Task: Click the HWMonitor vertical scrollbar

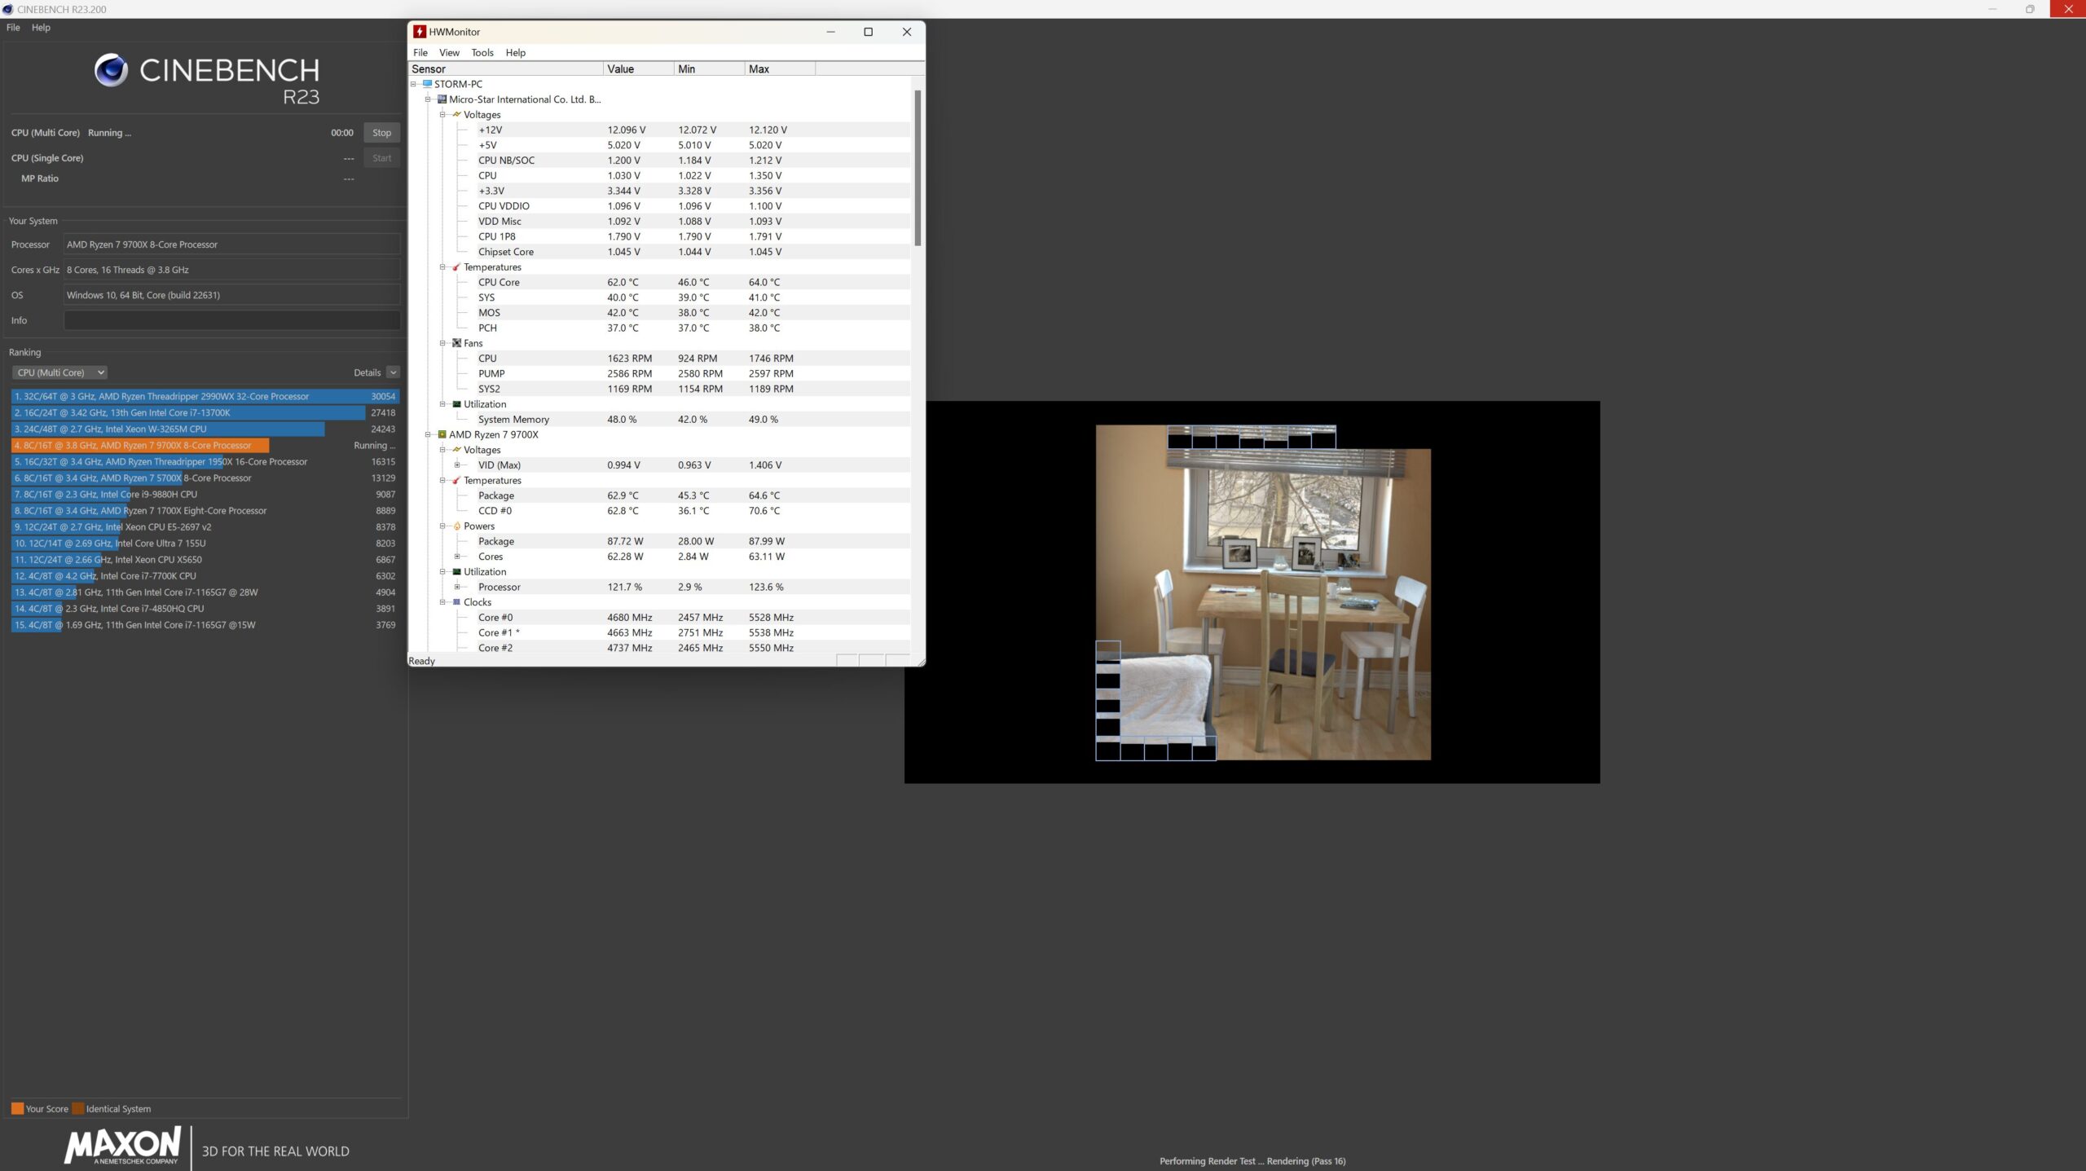Action: [918, 168]
